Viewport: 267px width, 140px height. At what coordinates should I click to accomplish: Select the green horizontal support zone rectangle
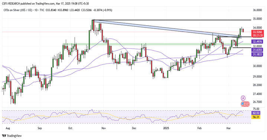(x=157, y=44)
